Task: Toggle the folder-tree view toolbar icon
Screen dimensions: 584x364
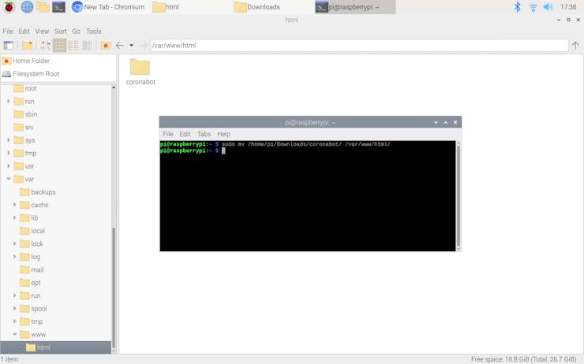Action: (x=46, y=46)
